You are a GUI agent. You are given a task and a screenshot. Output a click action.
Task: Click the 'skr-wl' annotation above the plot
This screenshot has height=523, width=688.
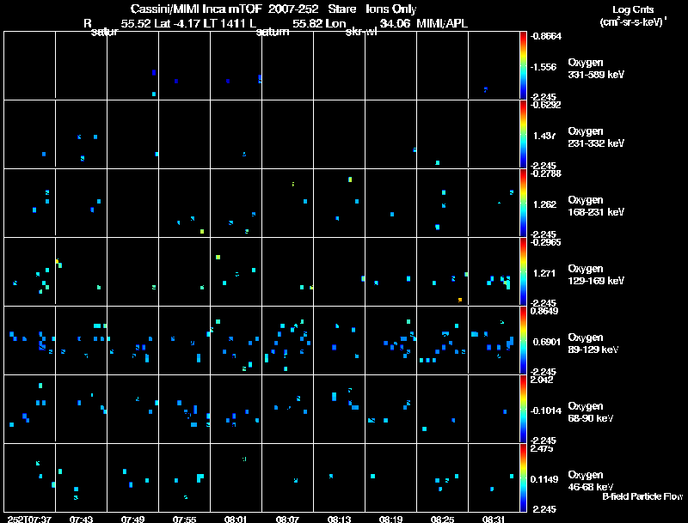[361, 32]
